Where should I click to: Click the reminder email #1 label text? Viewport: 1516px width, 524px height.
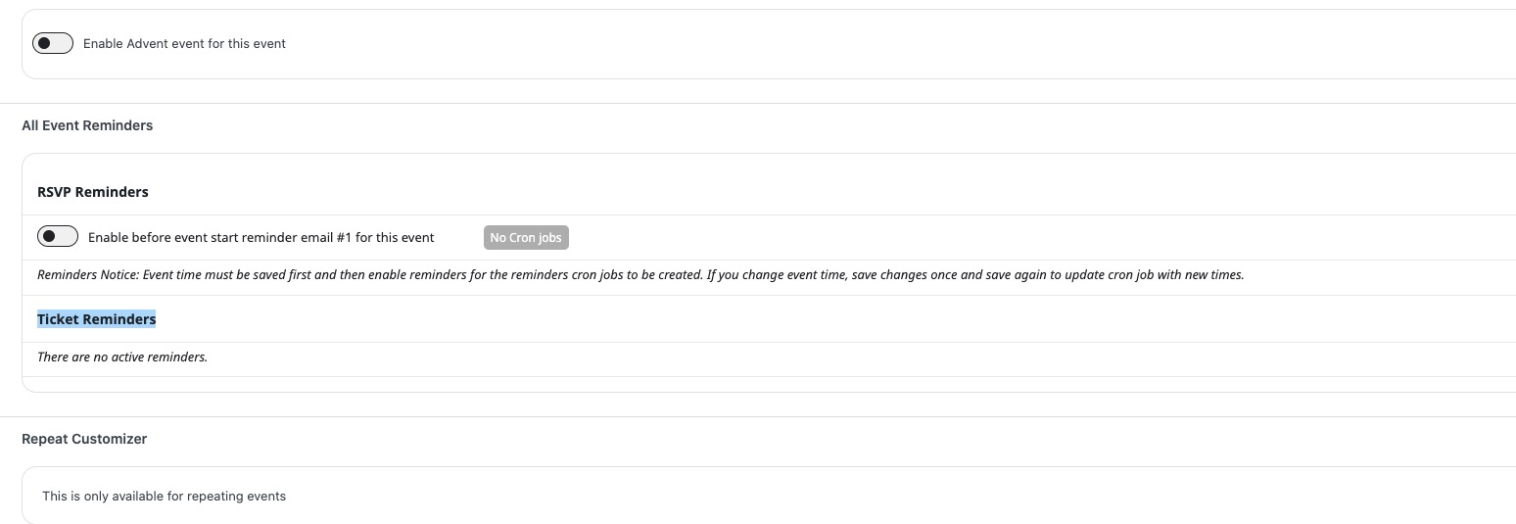coord(261,237)
